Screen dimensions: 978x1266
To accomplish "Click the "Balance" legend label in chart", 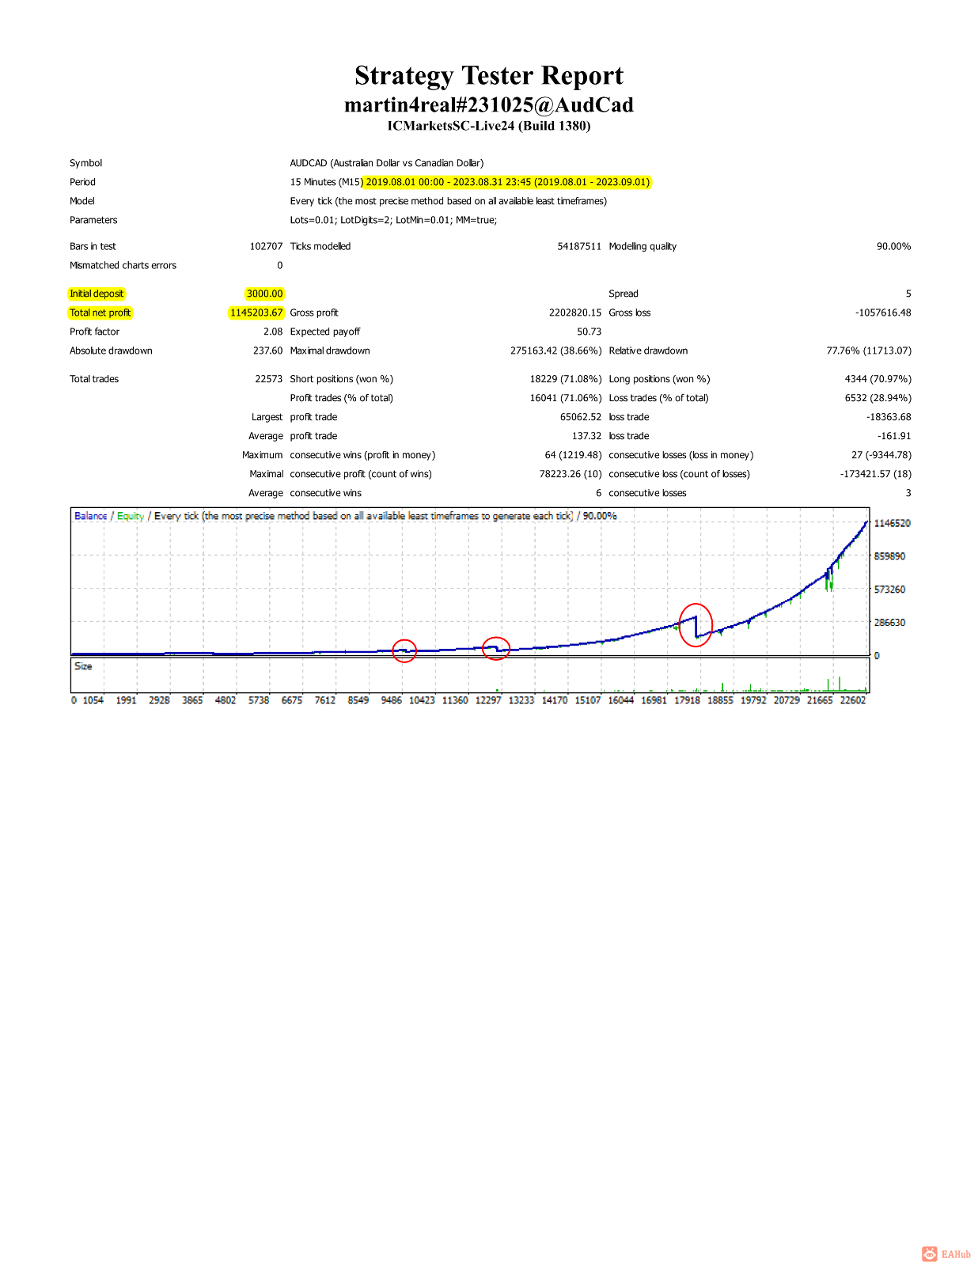I will tap(90, 516).
